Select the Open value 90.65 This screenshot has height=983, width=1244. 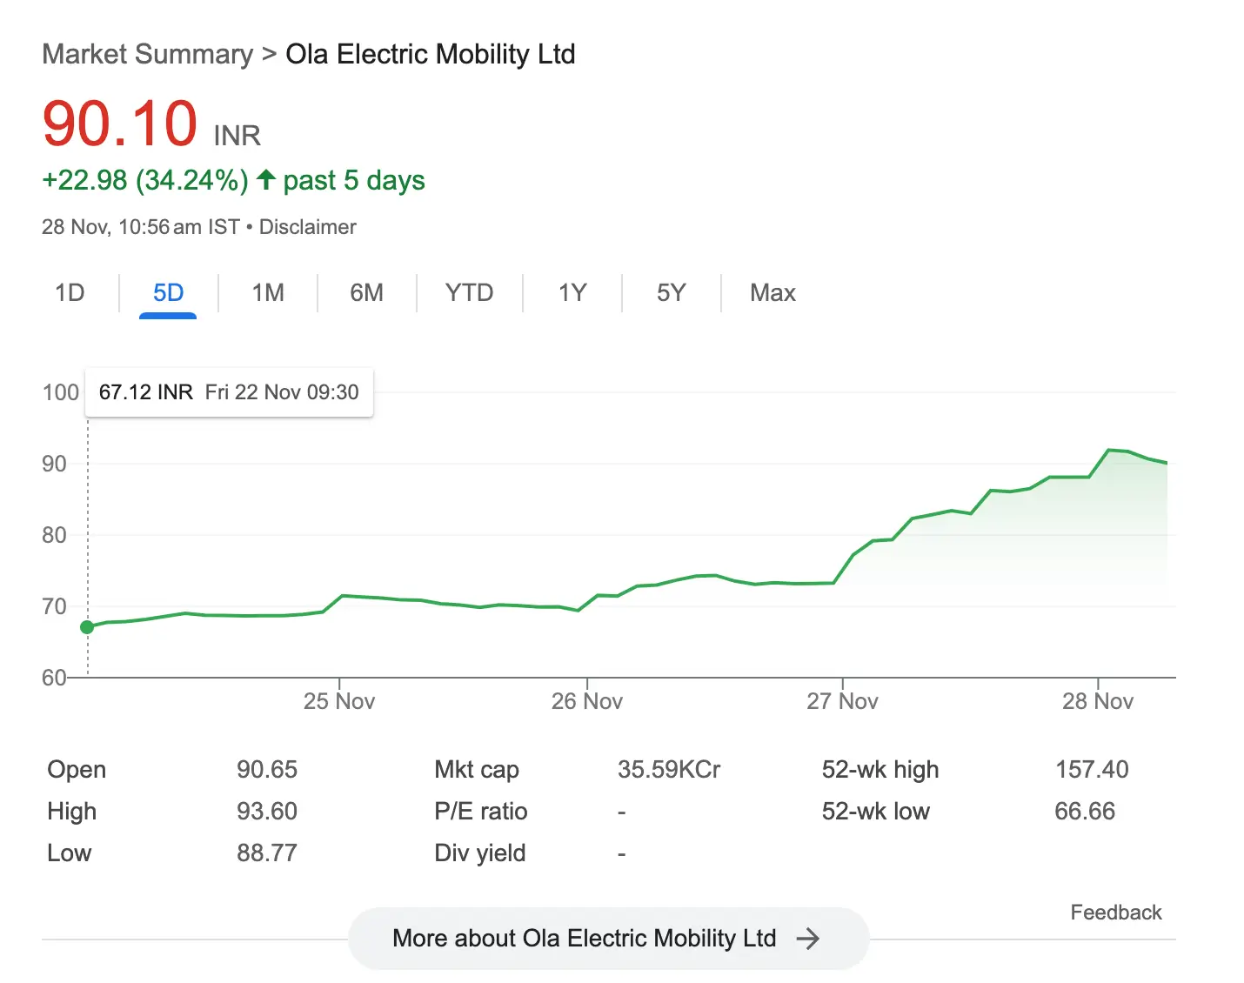pyautogui.click(x=267, y=770)
